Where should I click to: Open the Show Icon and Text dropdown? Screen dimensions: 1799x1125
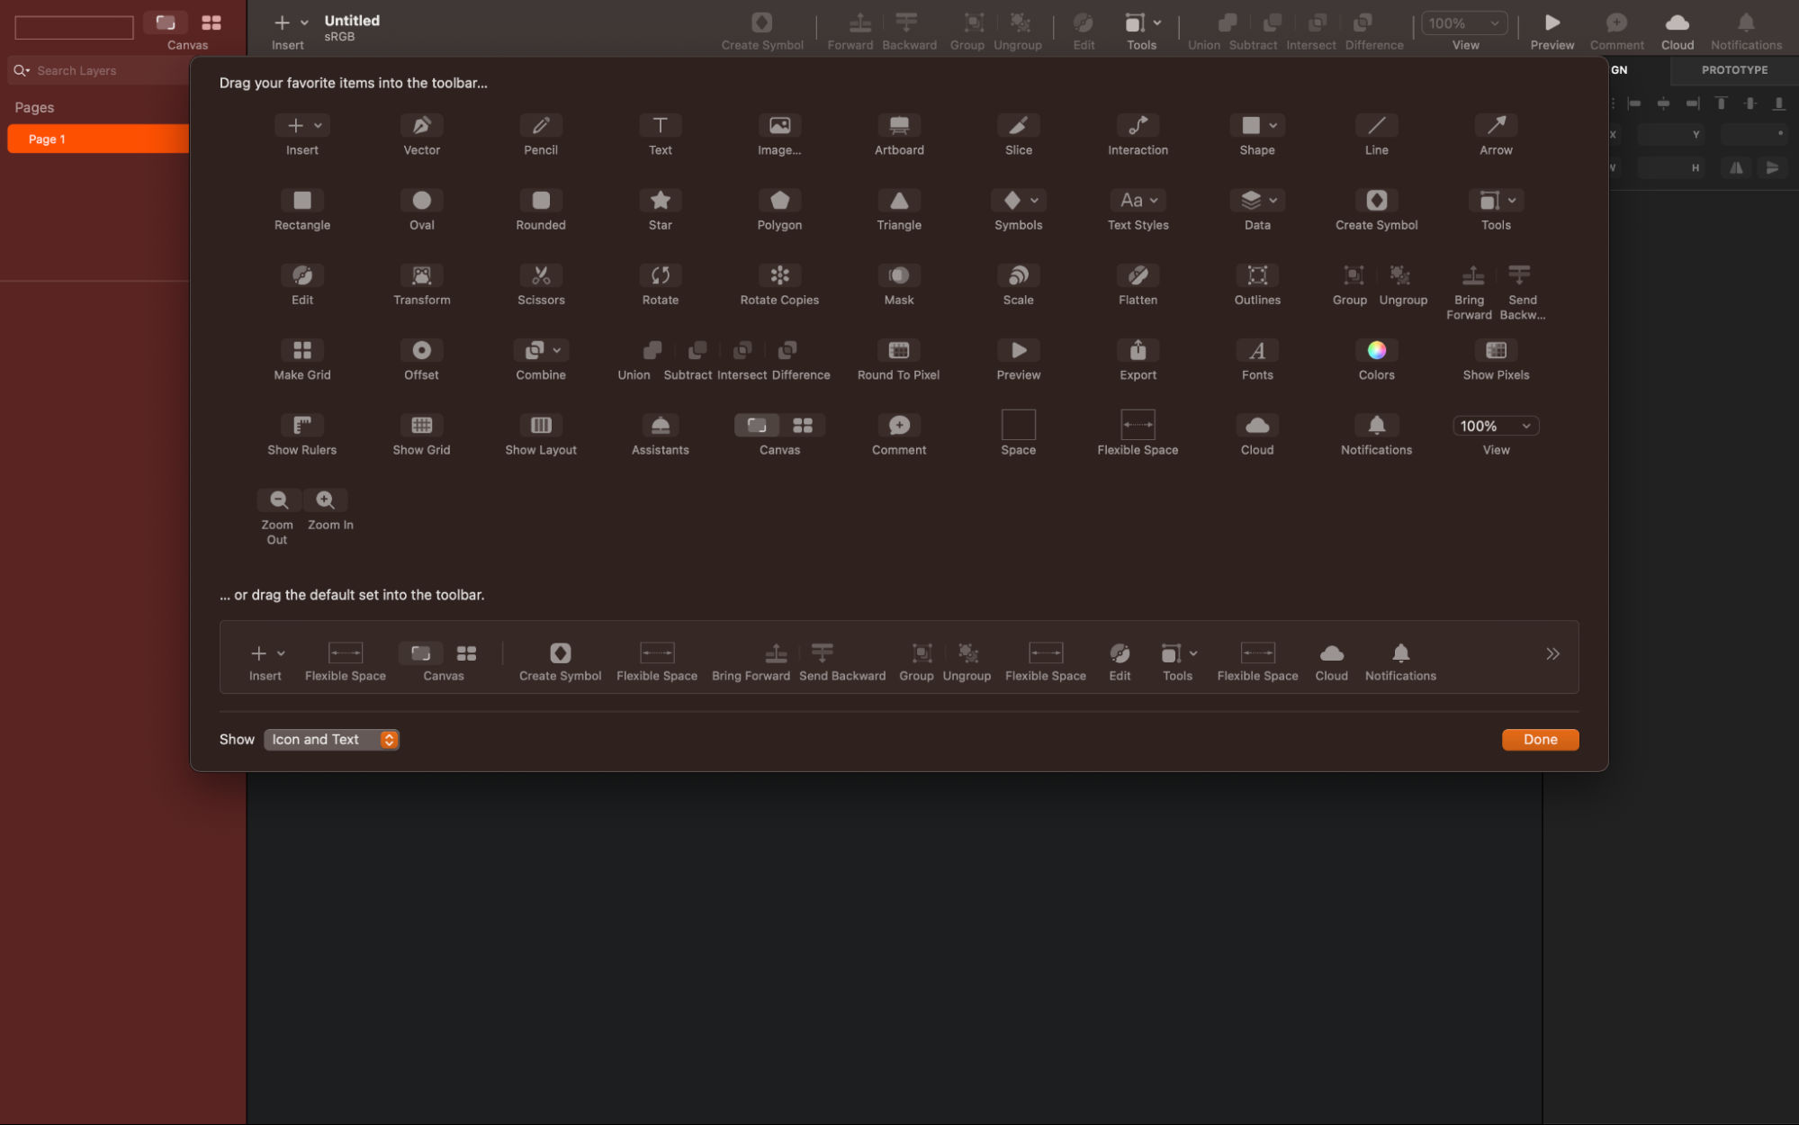[331, 739]
